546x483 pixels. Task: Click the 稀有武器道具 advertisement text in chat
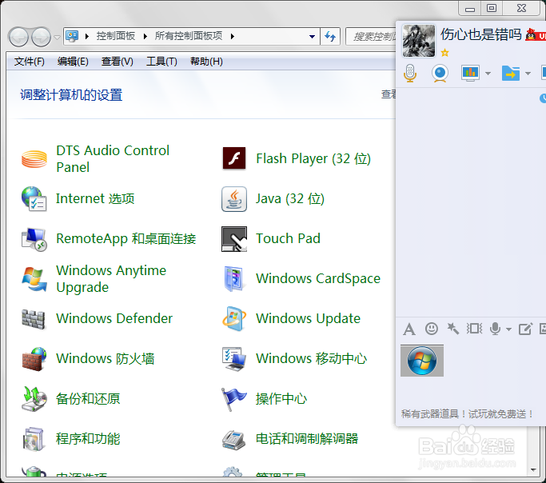click(x=468, y=414)
